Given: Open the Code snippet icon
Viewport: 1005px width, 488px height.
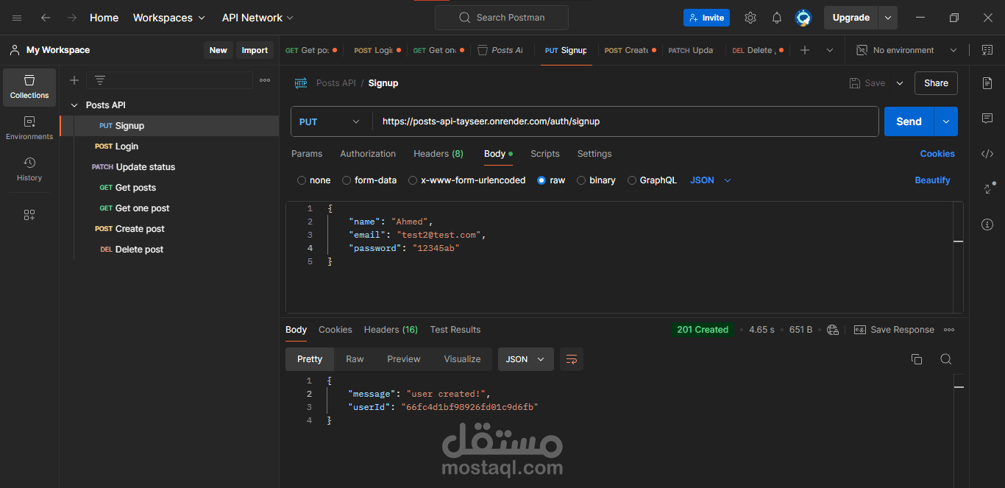Looking at the screenshot, I should click(987, 154).
